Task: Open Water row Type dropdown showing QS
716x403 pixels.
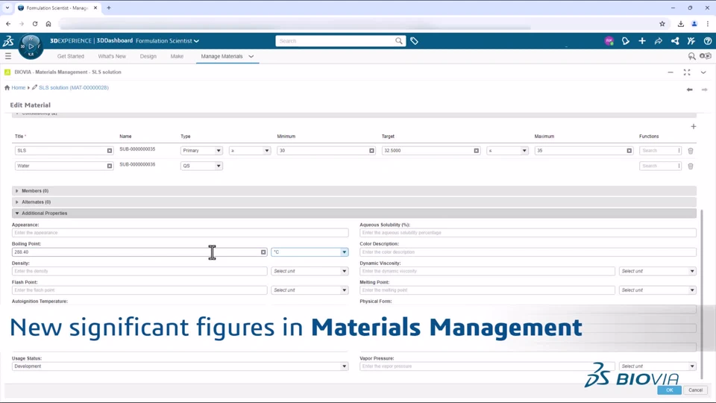Action: point(201,166)
